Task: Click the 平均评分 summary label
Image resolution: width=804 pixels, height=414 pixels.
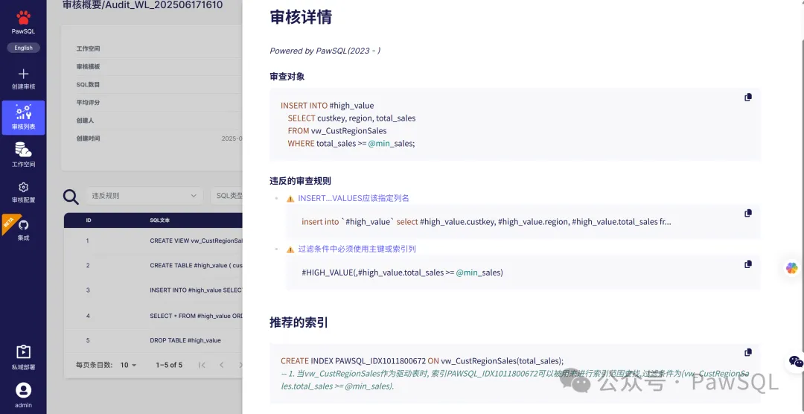Action: click(88, 103)
